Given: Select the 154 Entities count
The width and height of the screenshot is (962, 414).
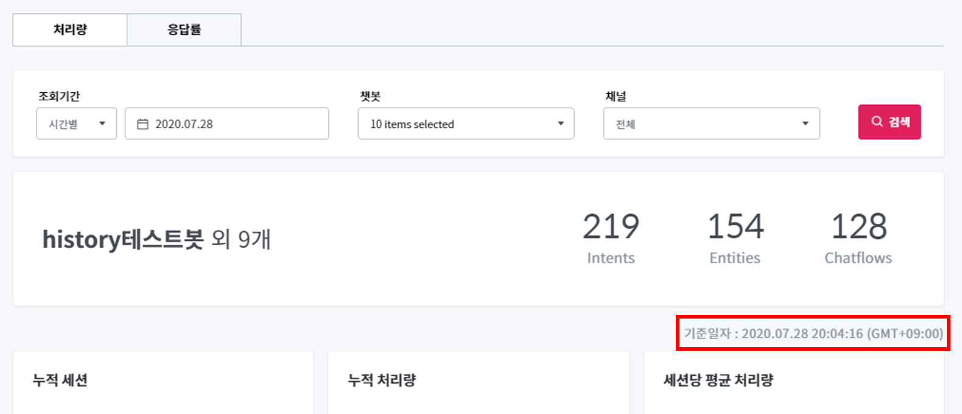Looking at the screenshot, I should [735, 238].
